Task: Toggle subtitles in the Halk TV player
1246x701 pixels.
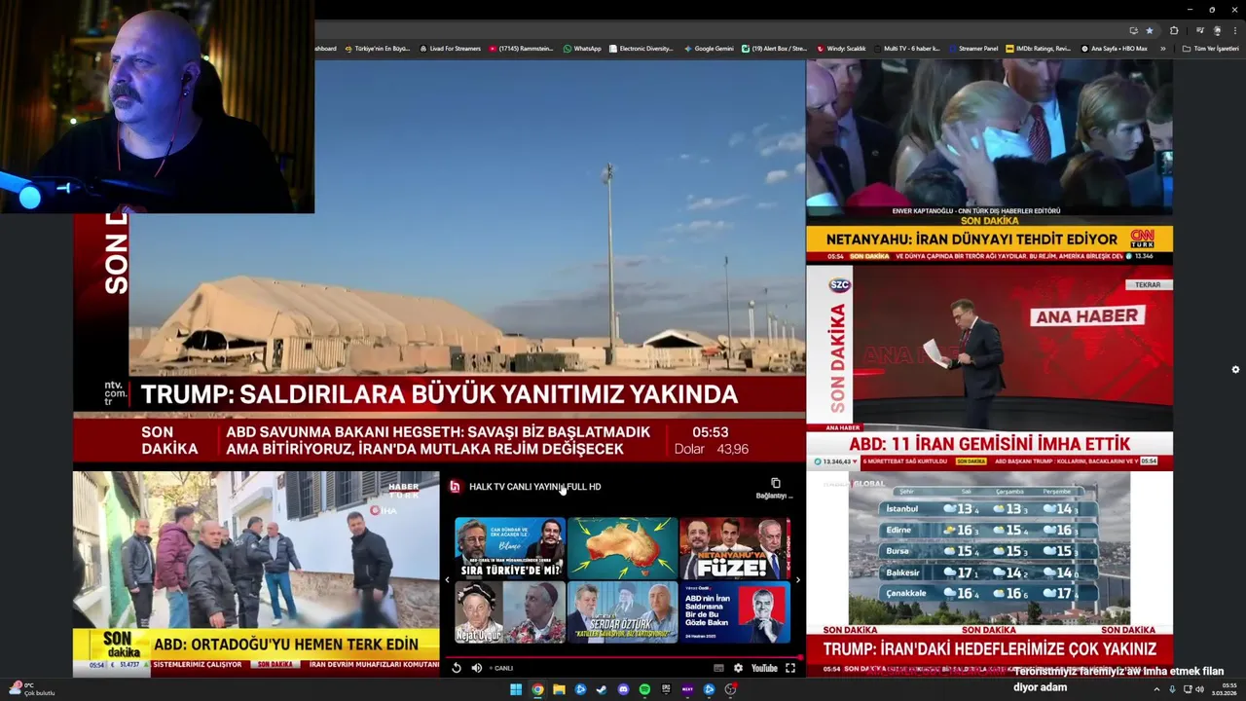Action: pos(718,668)
